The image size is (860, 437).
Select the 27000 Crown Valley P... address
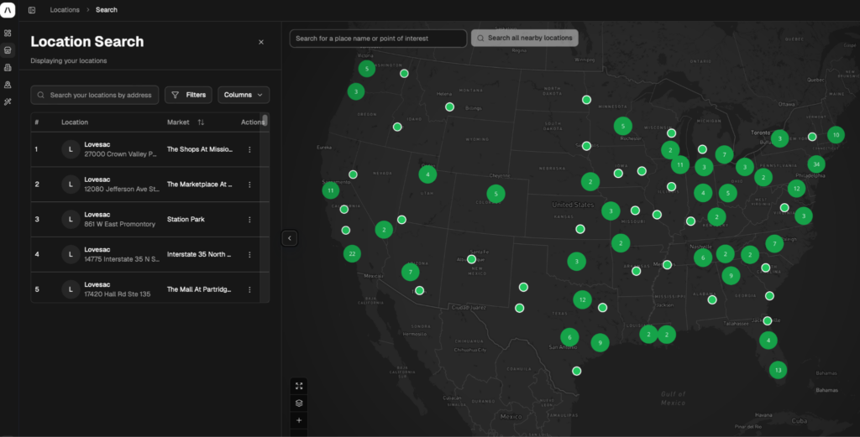coord(120,154)
